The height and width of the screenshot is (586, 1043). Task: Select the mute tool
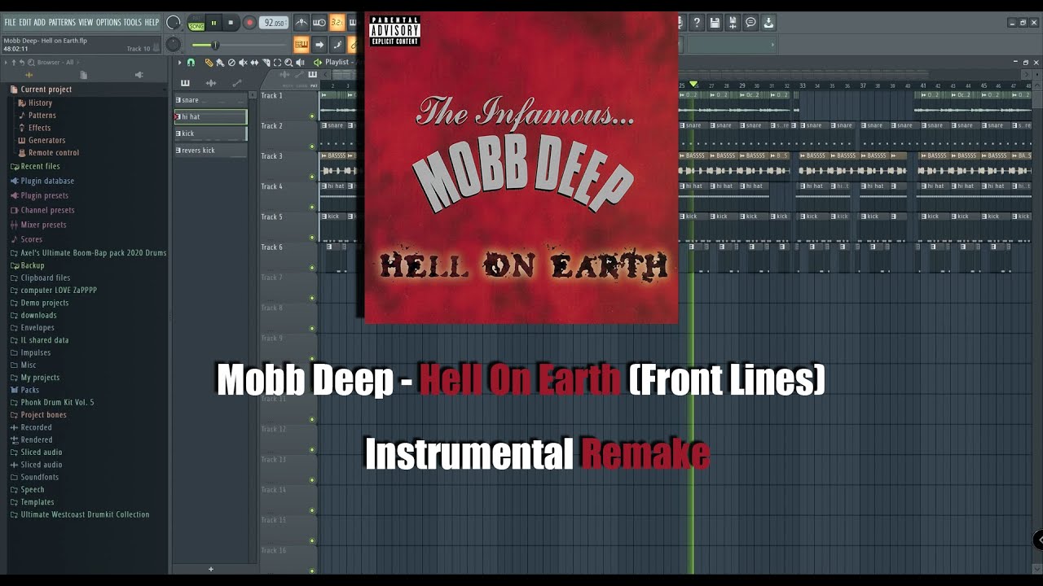(243, 62)
